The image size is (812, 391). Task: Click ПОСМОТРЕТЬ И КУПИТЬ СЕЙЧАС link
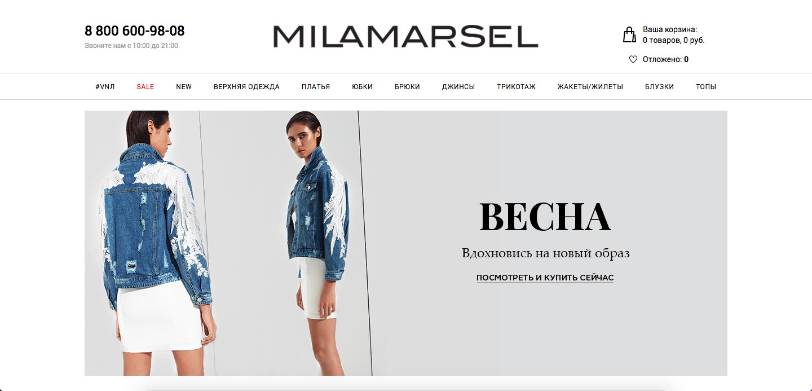click(x=545, y=278)
